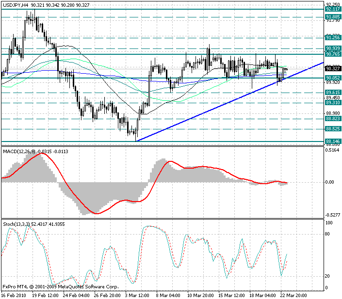Click the 92.117 price level label
This screenshot has width=342, height=299.
pyautogui.click(x=332, y=9)
